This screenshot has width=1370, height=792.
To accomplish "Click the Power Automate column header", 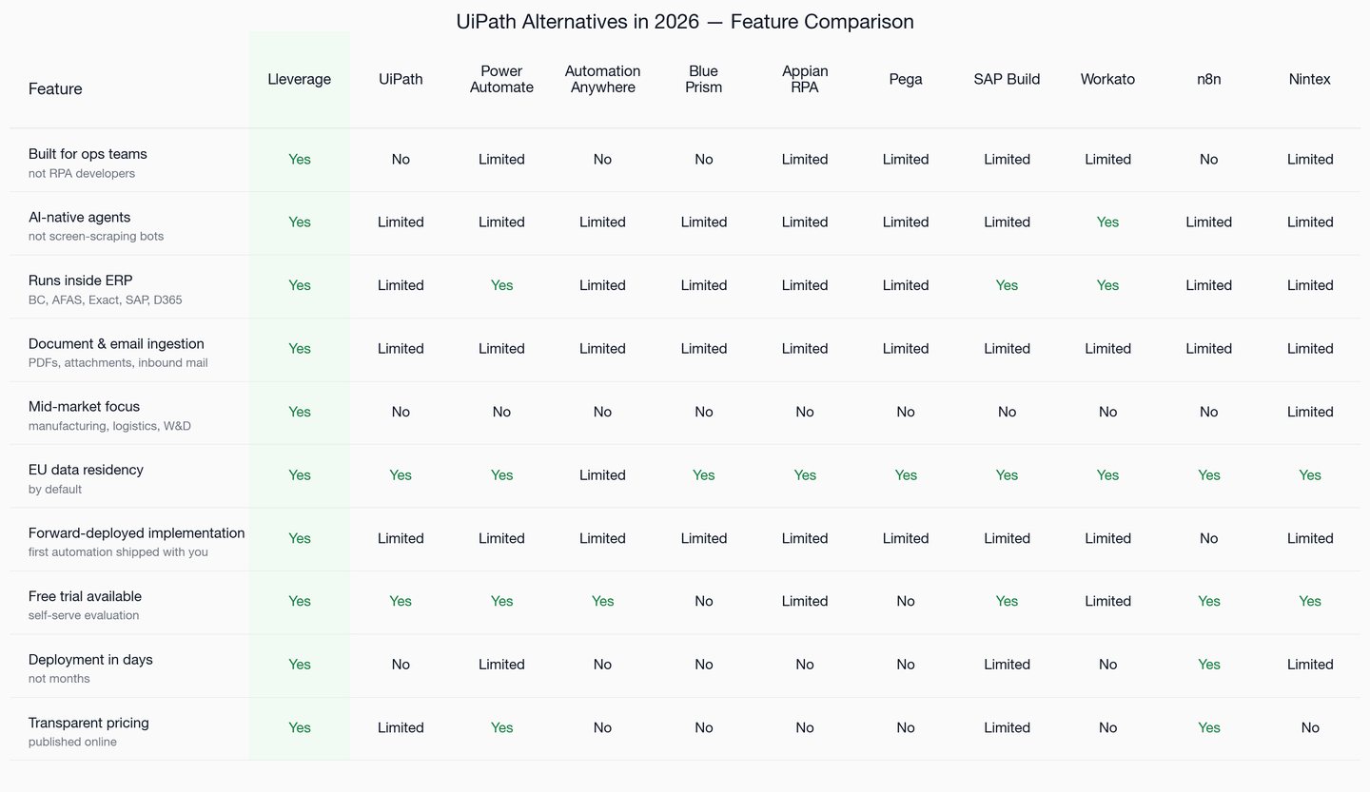I will (501, 79).
